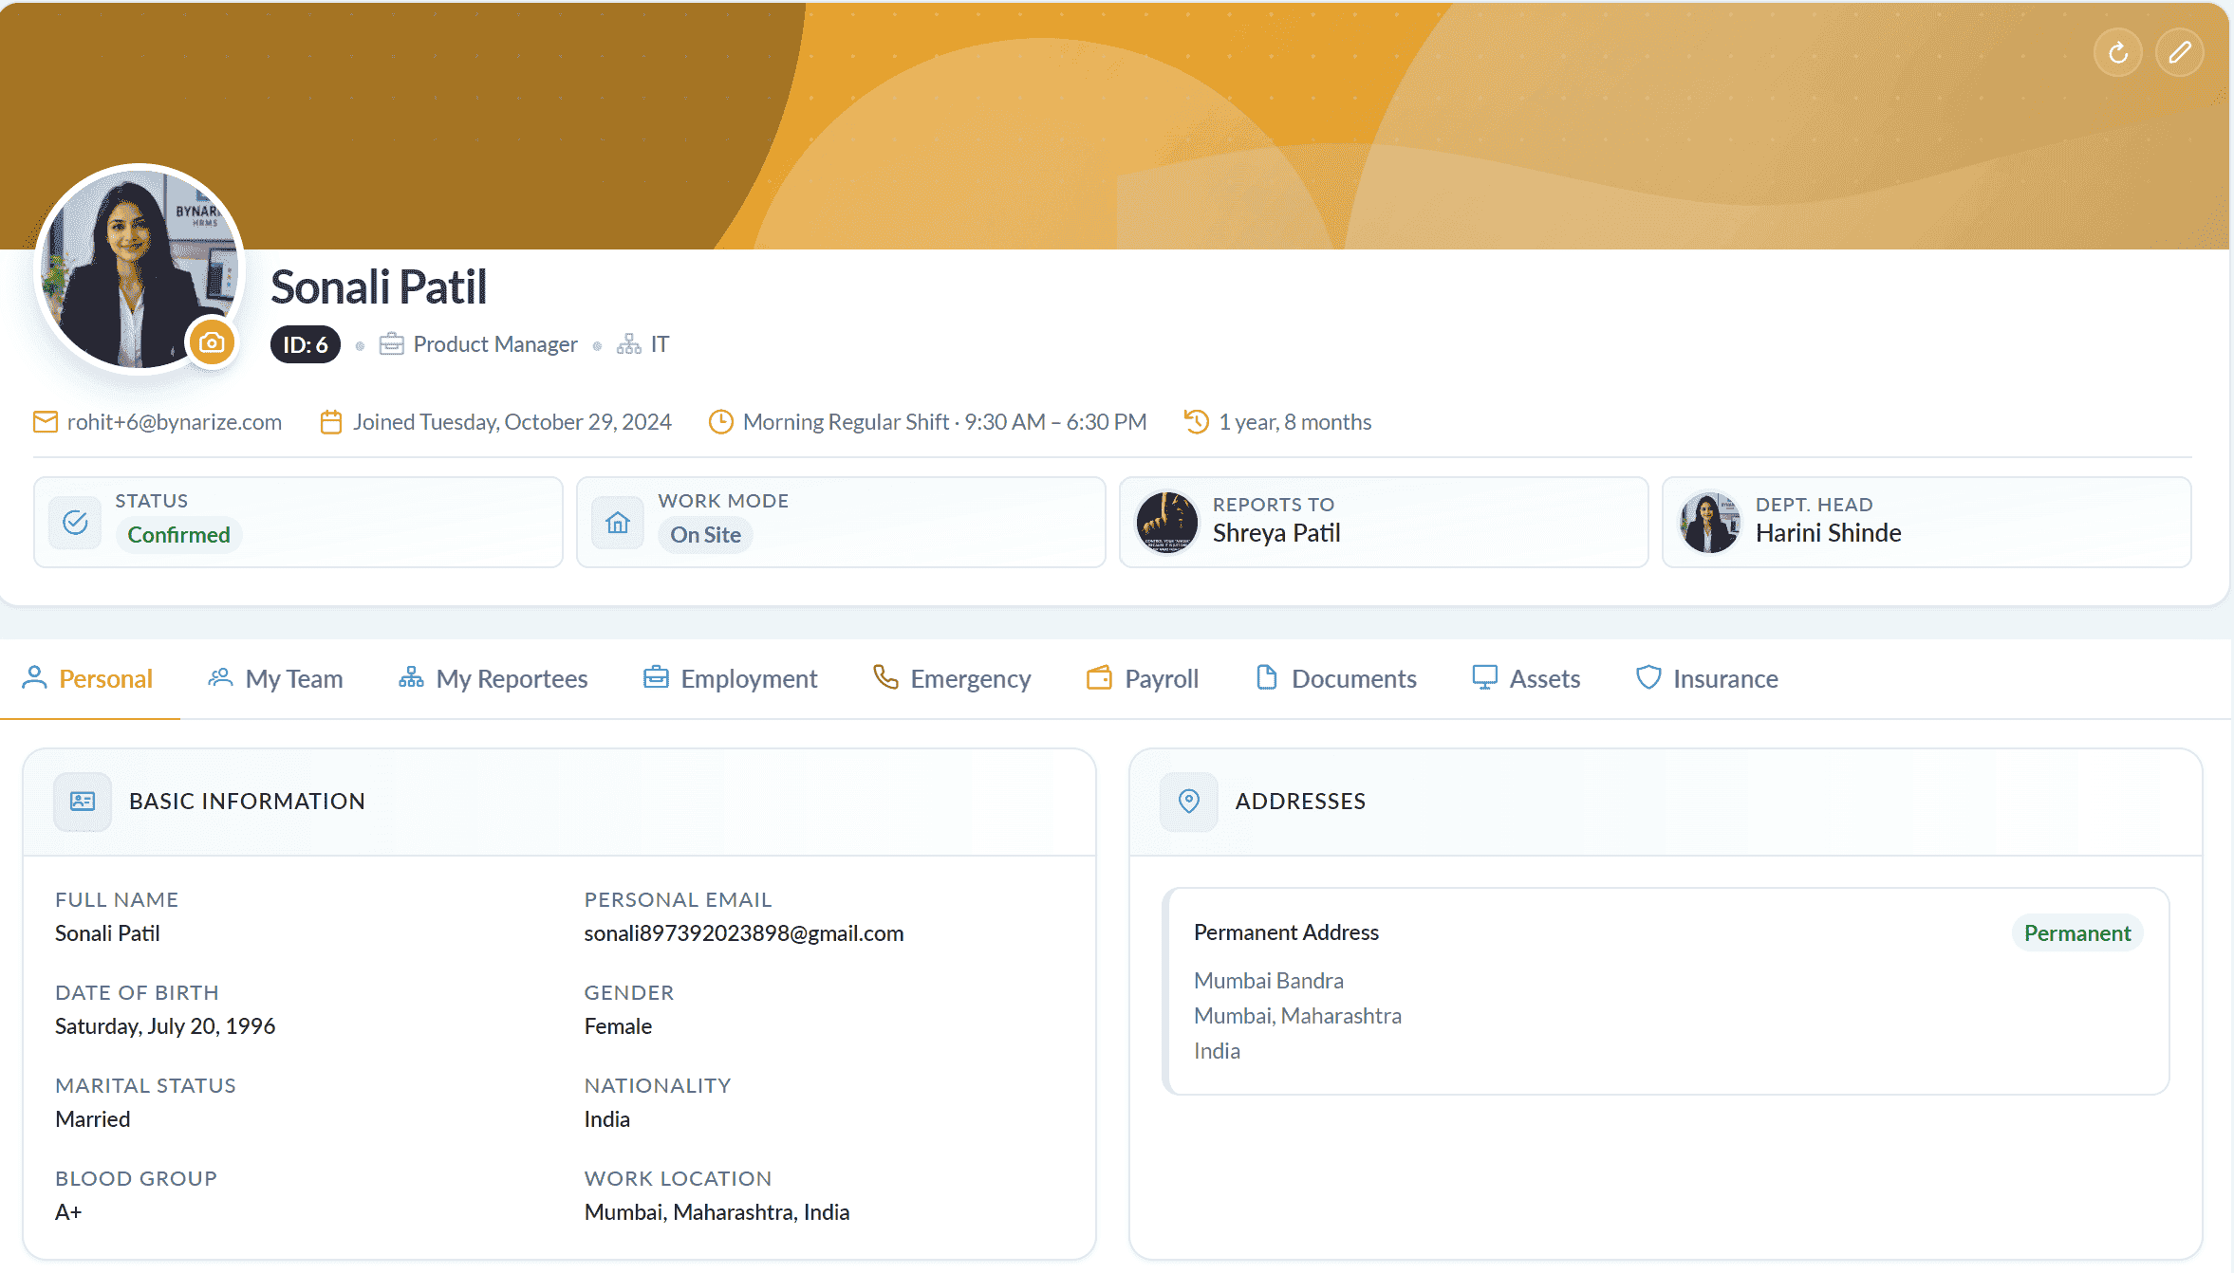Click the On Site work mode badge
The width and height of the screenshot is (2234, 1273).
705,535
